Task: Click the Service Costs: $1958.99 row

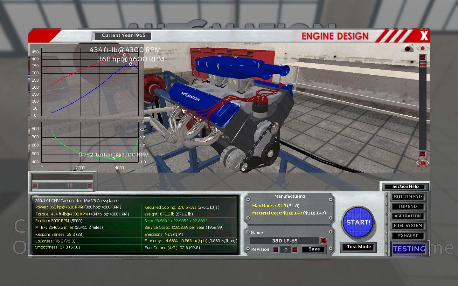Action: click(x=190, y=228)
